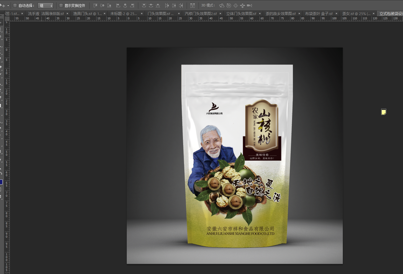The height and width of the screenshot is (274, 403).
Task: Select the 3D video camera zoom icon
Action: point(250,5)
